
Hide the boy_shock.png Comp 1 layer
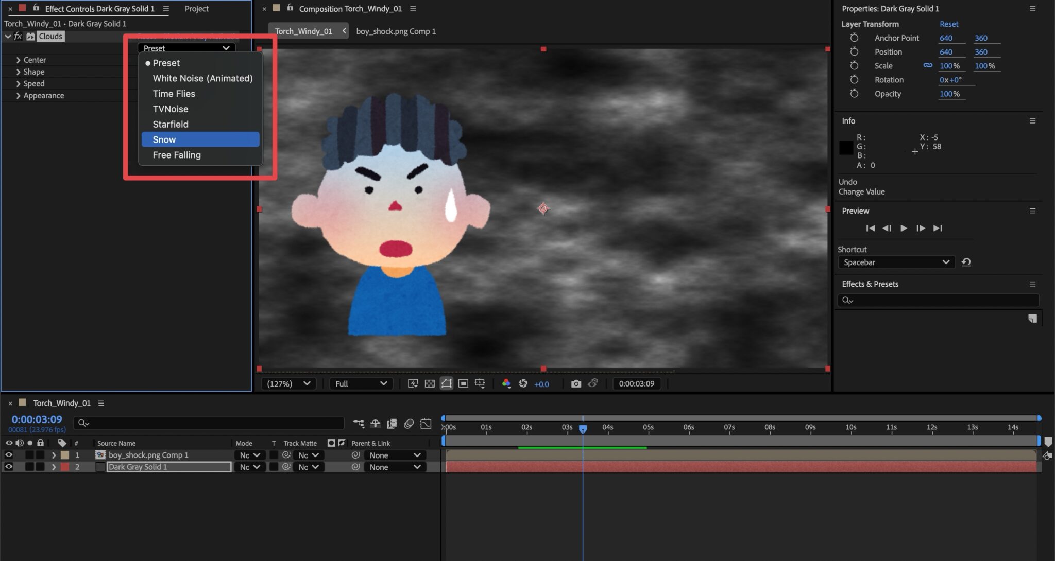pos(9,455)
